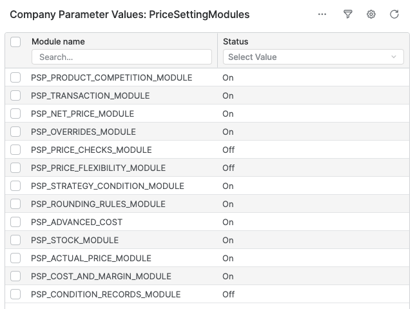415x309 pixels.
Task: Select PSP_PRICE_FLEXIBILITY_MODULE module name cell
Action: point(98,168)
